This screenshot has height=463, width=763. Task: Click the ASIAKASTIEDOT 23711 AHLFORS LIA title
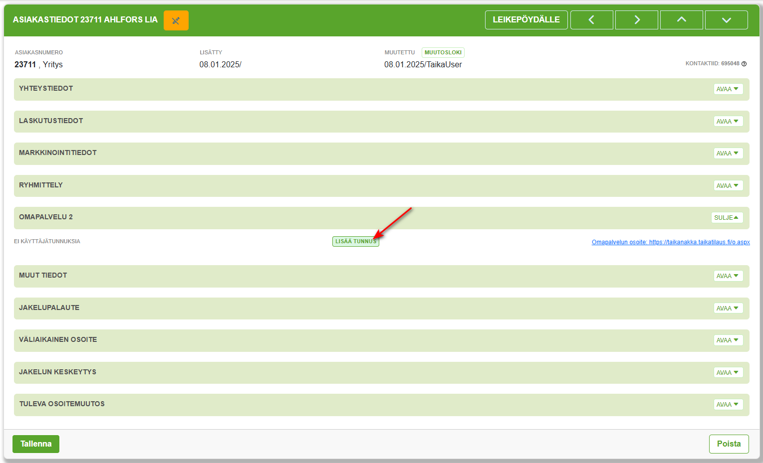85,19
